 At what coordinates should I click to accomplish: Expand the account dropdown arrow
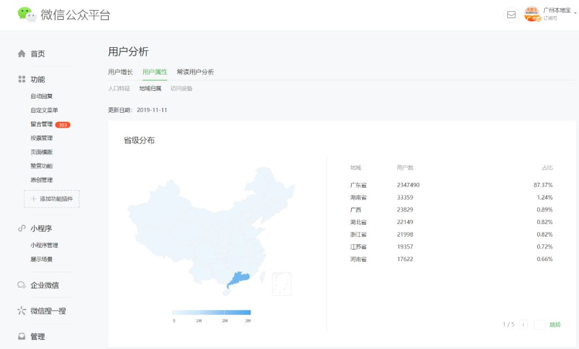coord(575,13)
